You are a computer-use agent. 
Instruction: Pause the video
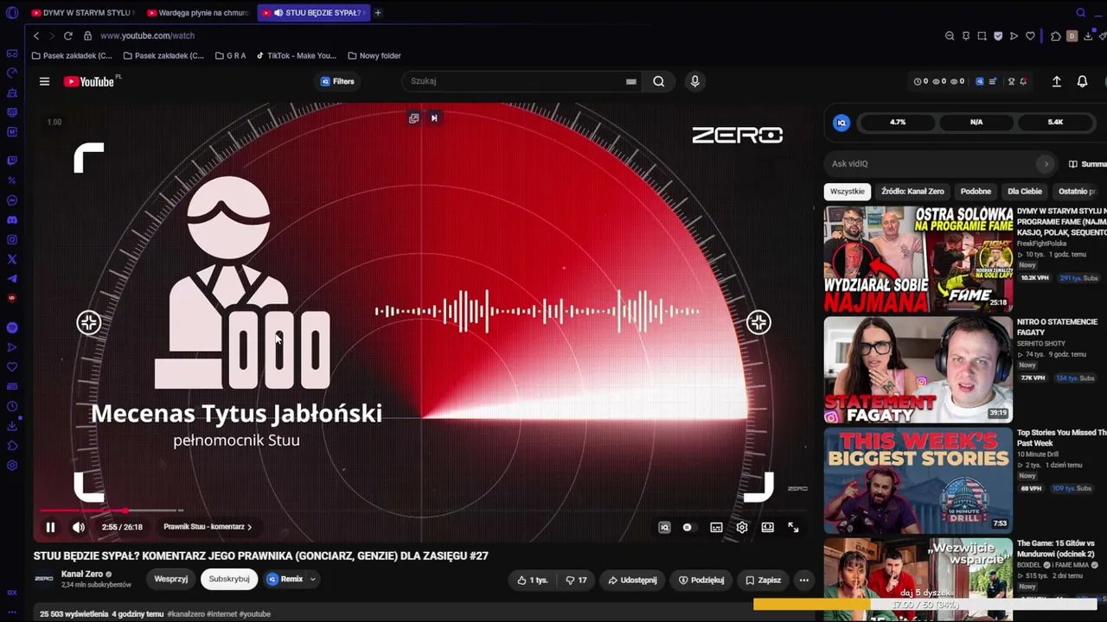(x=50, y=527)
